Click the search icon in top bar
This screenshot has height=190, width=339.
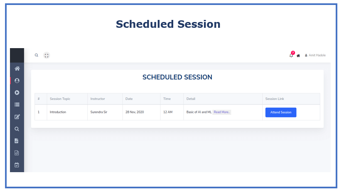(37, 55)
